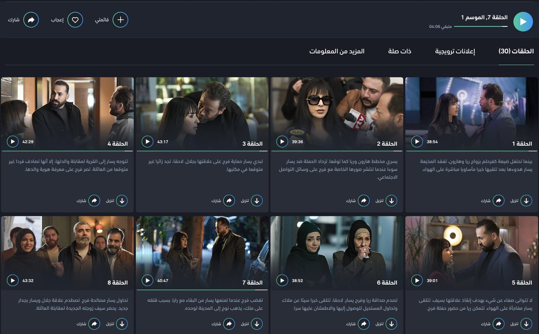Switch to إعلانات ترويجية tab
Screen dimensions: 539x334
pos(455,51)
